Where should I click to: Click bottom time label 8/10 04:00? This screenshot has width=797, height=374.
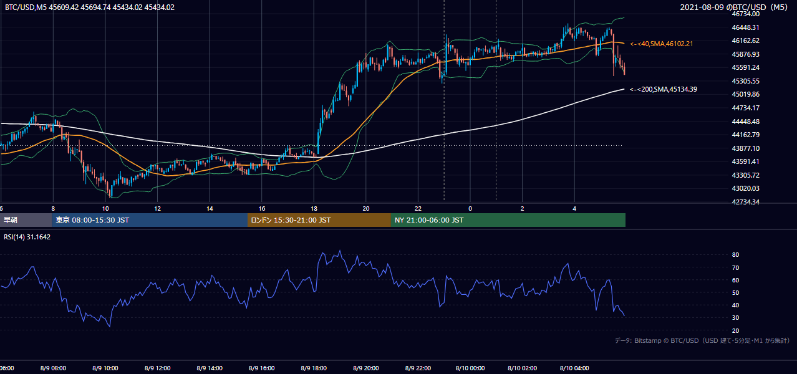click(x=575, y=368)
